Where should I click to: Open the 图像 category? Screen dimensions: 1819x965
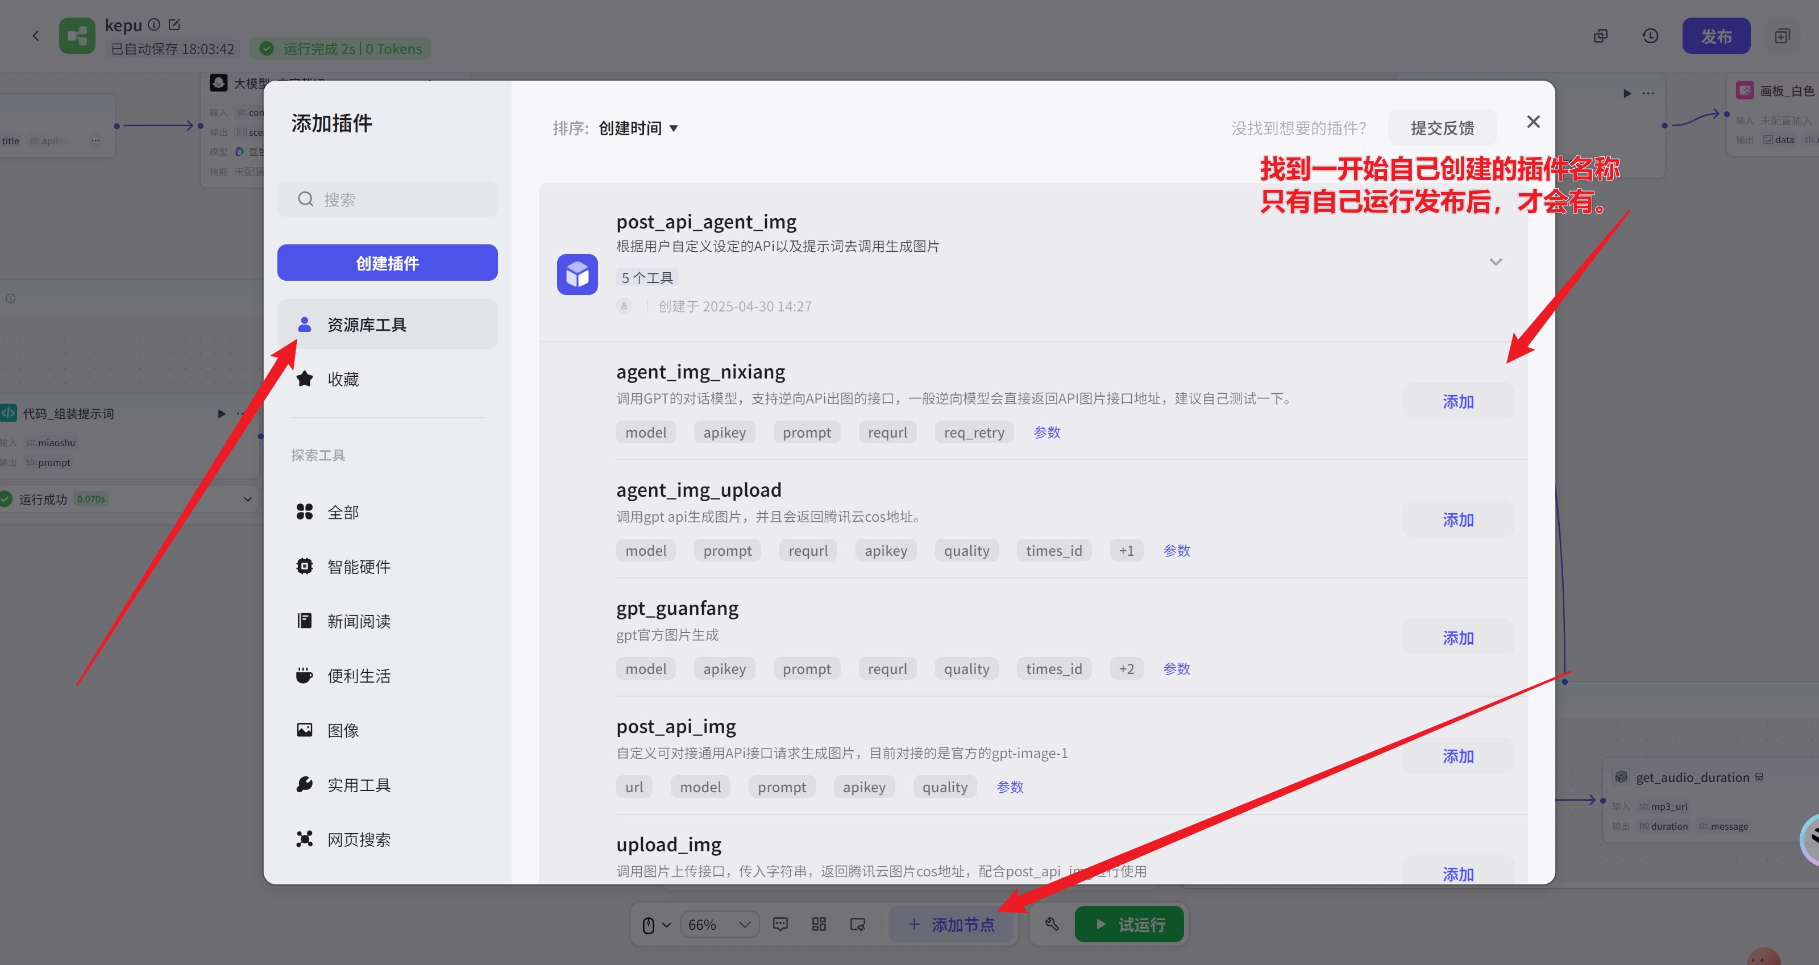click(x=387, y=730)
